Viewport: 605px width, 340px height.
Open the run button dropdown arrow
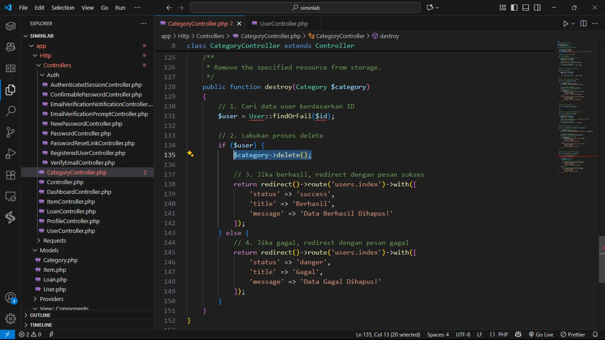coord(573,23)
